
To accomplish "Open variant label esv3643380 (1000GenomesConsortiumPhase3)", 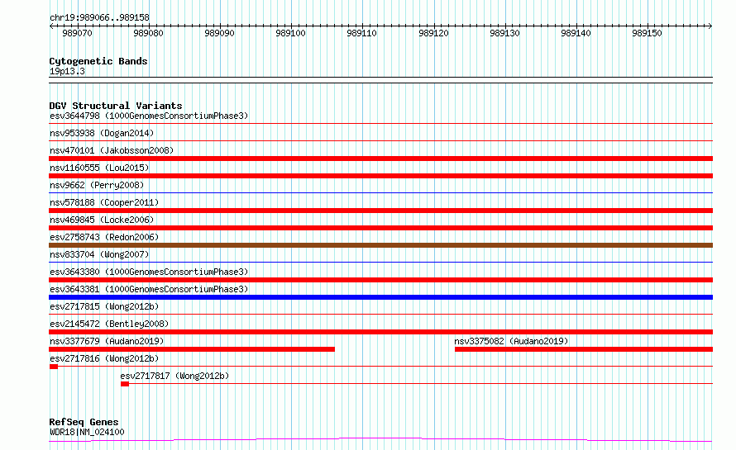I will click(x=149, y=272).
